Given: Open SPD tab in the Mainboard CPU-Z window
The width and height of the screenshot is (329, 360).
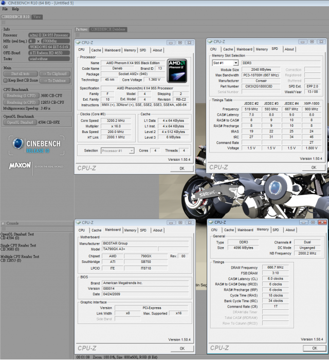Looking at the screenshot, I should (x=143, y=230).
